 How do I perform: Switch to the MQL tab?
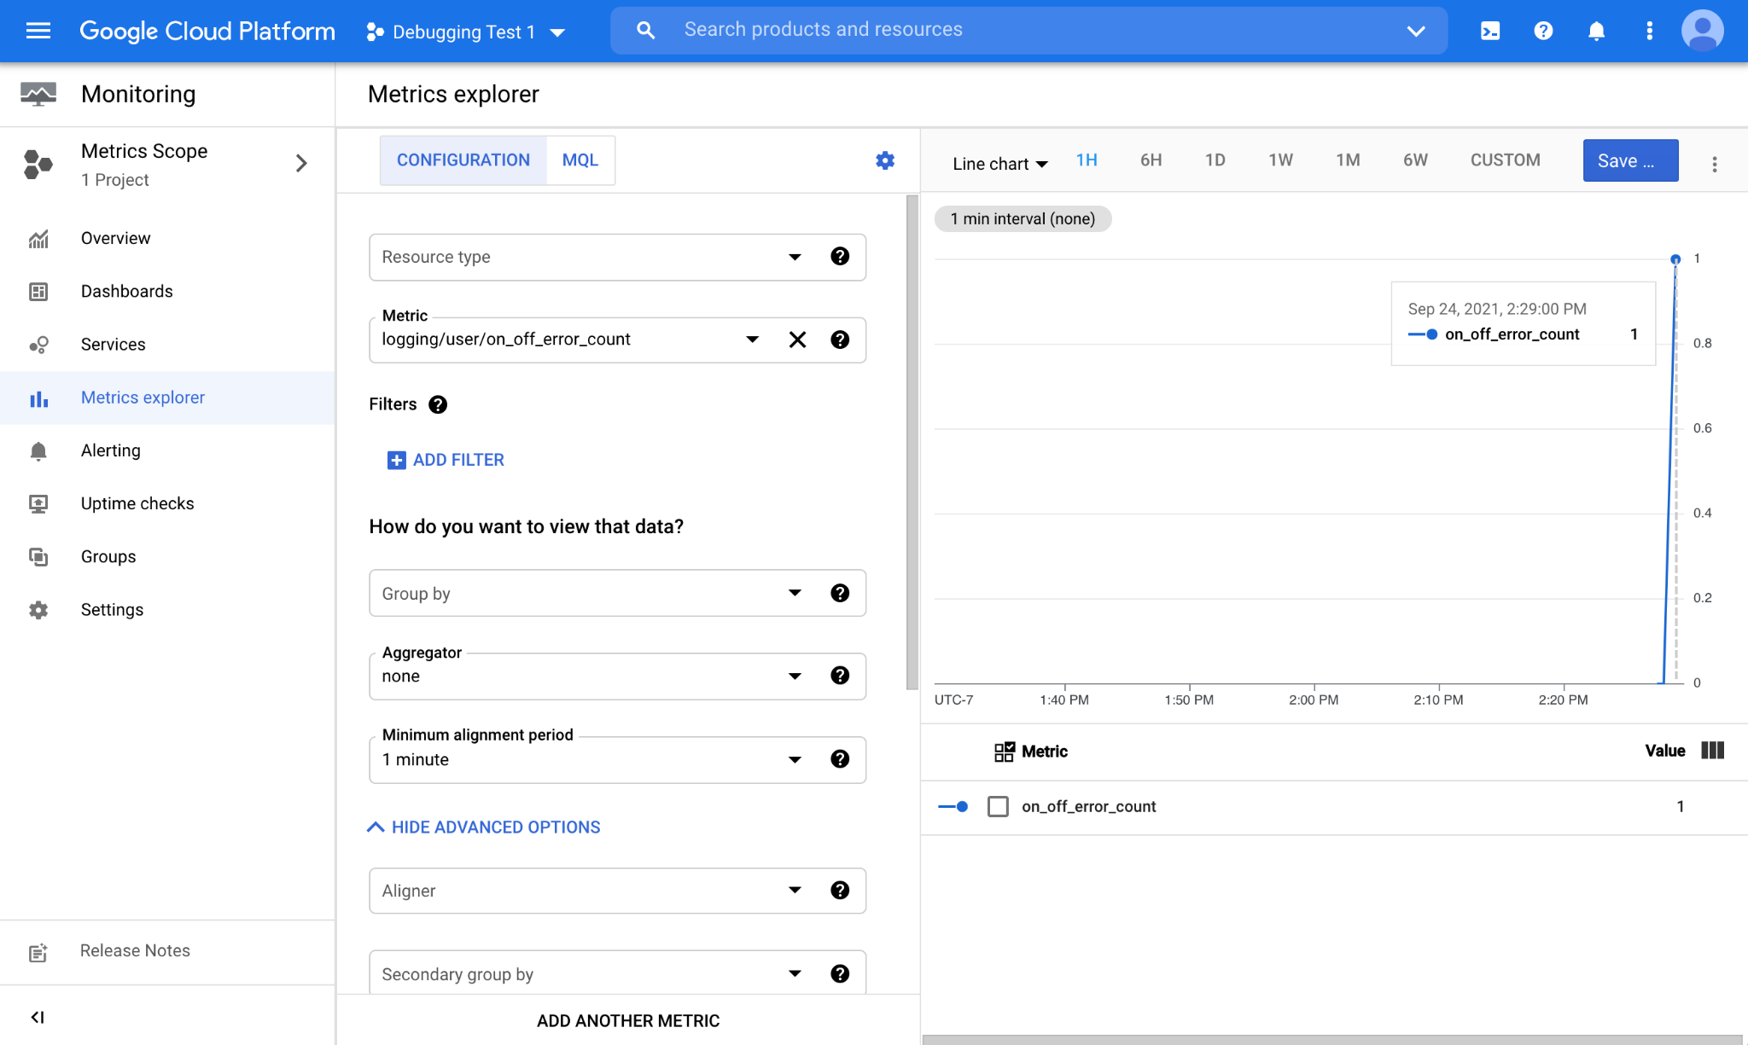(580, 160)
